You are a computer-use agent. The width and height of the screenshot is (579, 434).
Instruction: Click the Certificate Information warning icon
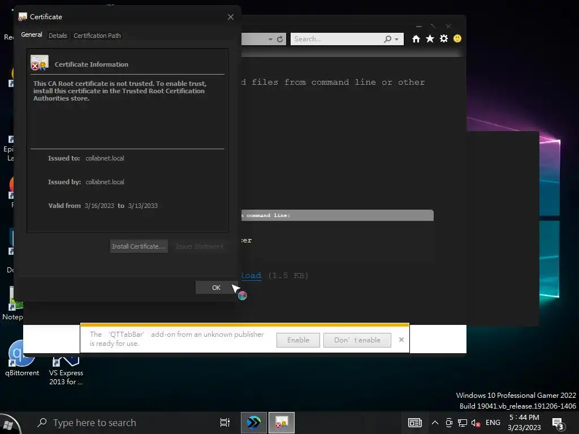point(40,63)
